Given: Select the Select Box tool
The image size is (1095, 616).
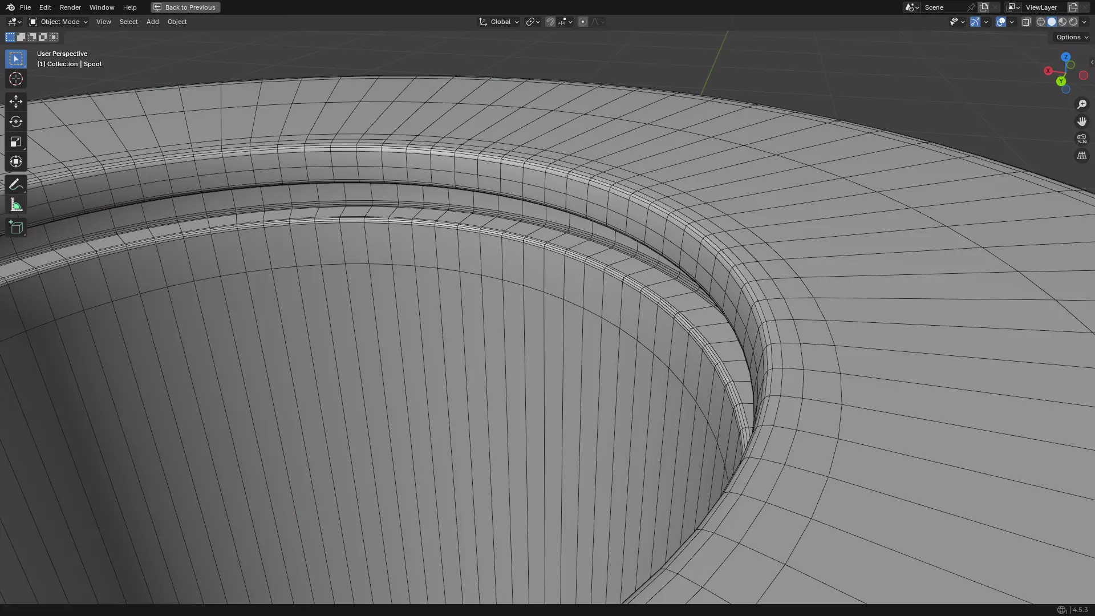Looking at the screenshot, I should [16, 59].
